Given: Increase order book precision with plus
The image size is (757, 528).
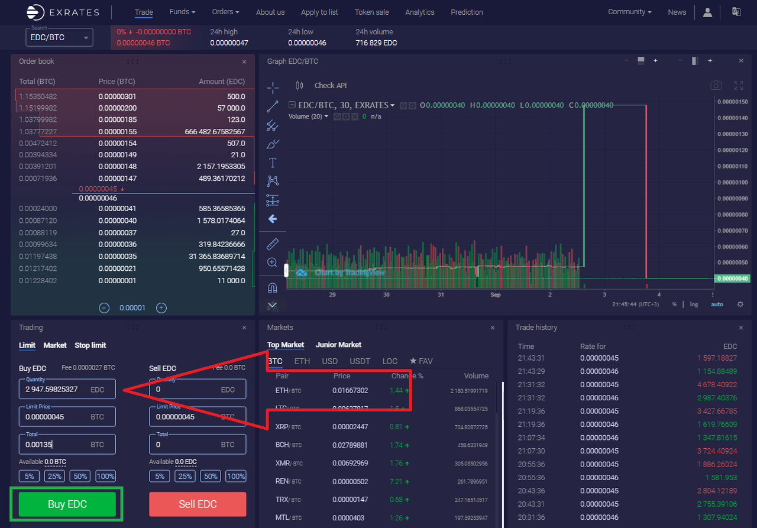Looking at the screenshot, I should tap(161, 307).
